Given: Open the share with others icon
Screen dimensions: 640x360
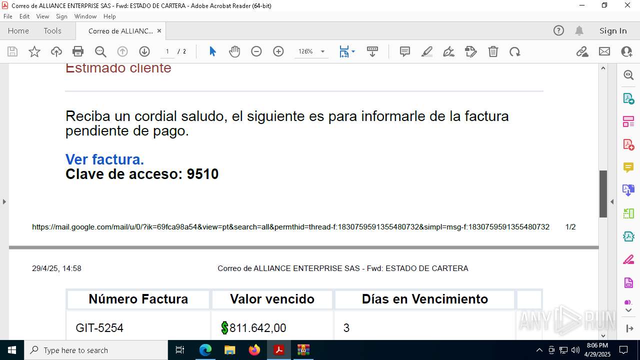Looking at the screenshot, I should 626,51.
